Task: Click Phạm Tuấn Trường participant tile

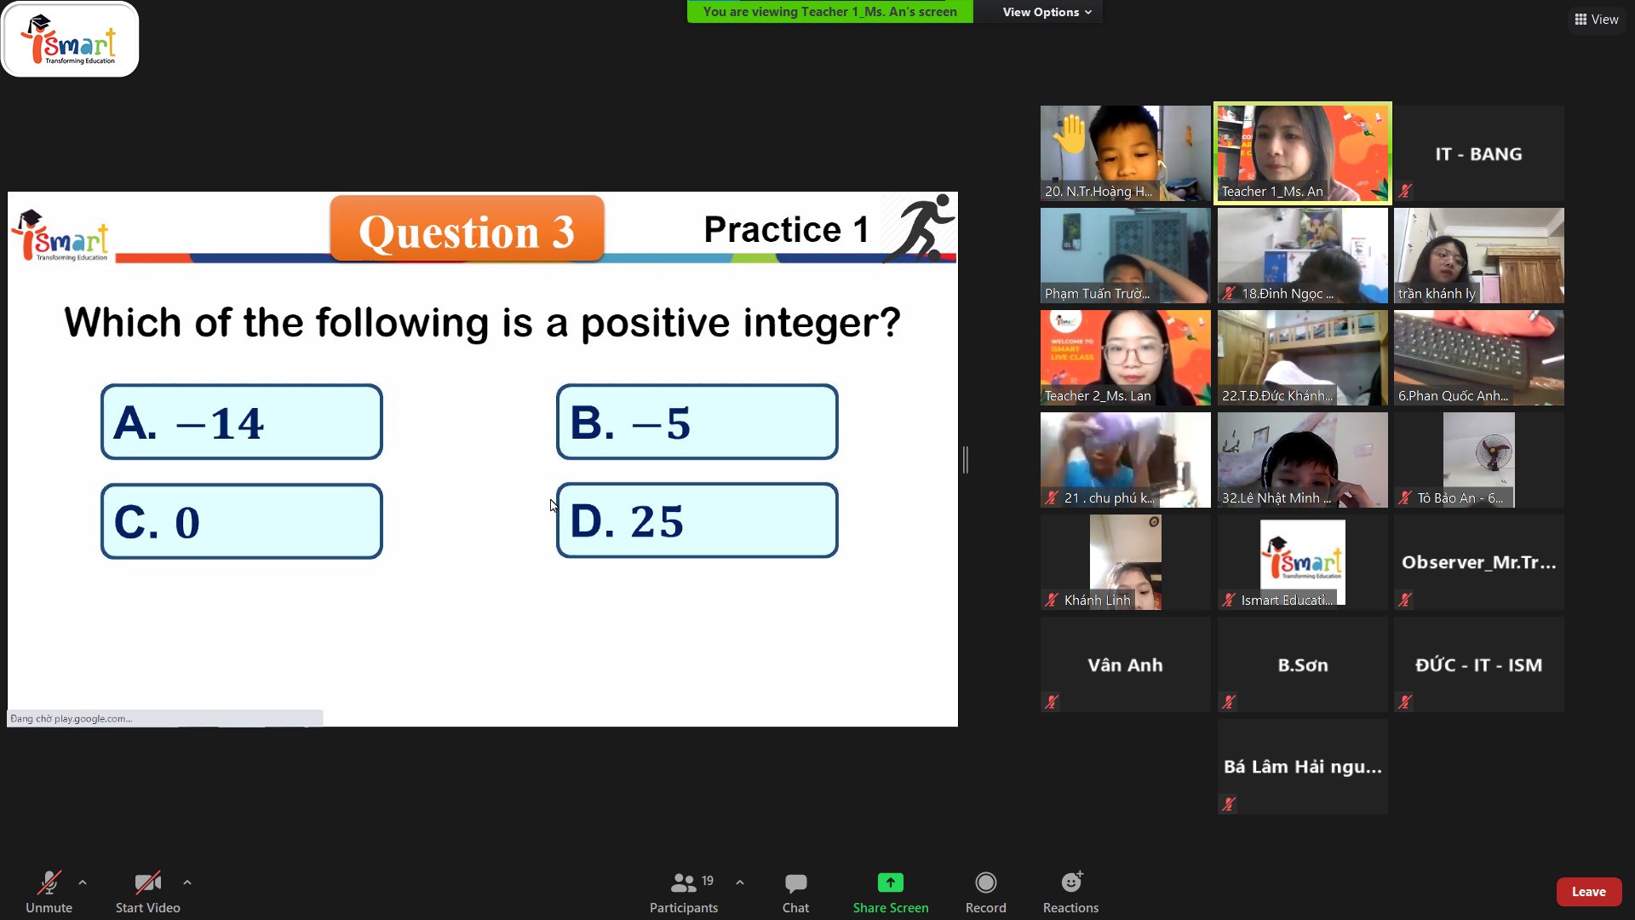Action: click(x=1125, y=255)
